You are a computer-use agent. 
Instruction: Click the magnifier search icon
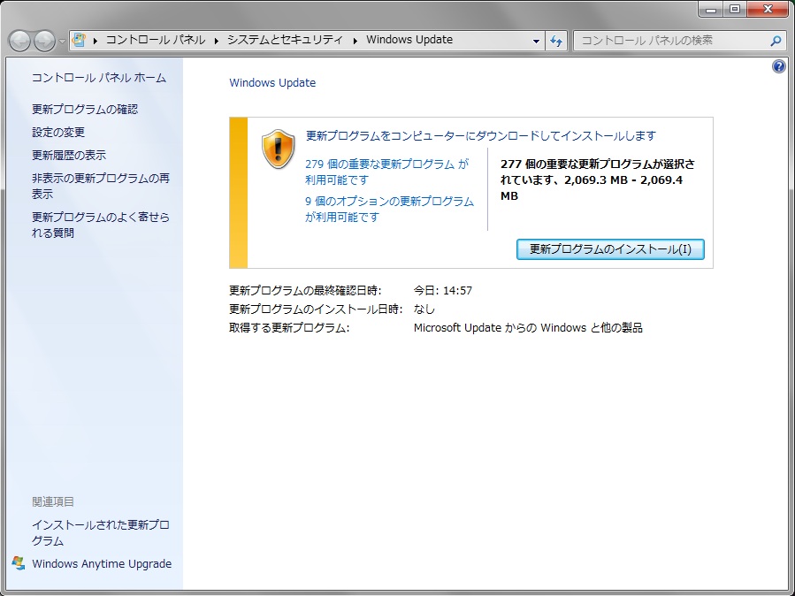pos(776,41)
